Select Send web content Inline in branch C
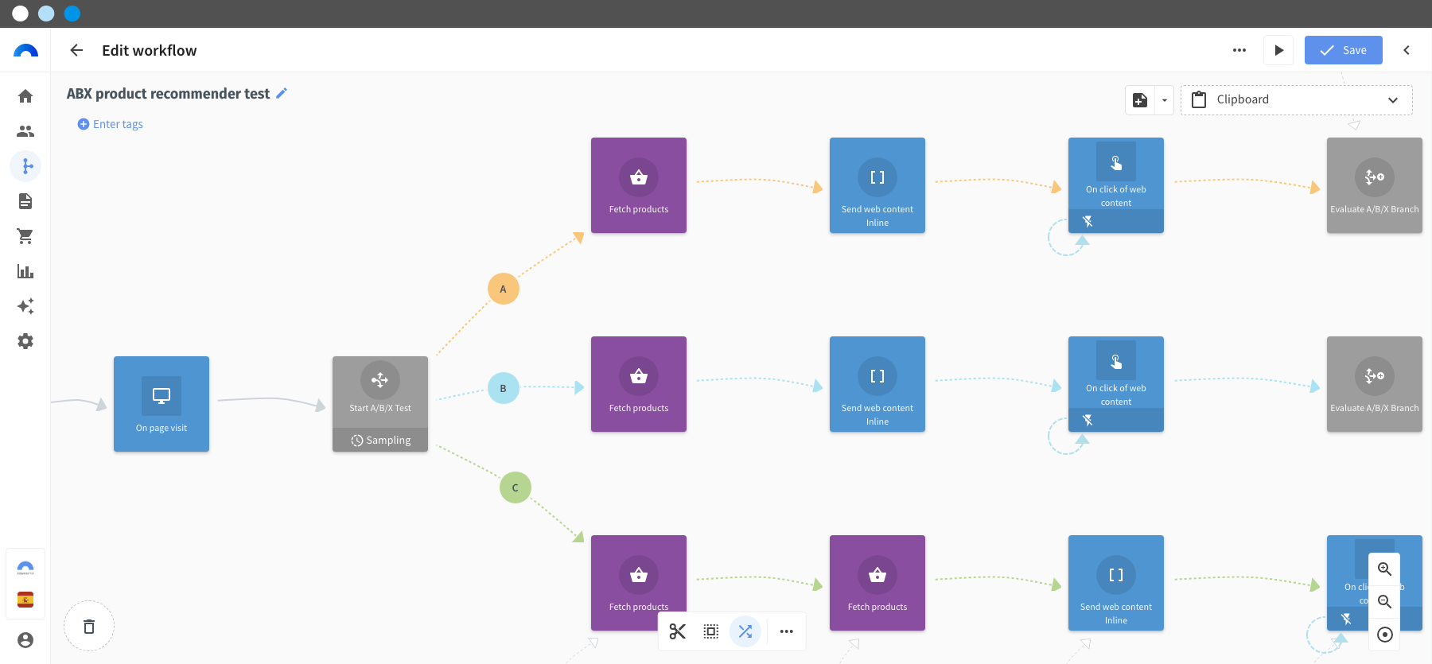Screen dimensions: 1432x664 (1116, 583)
